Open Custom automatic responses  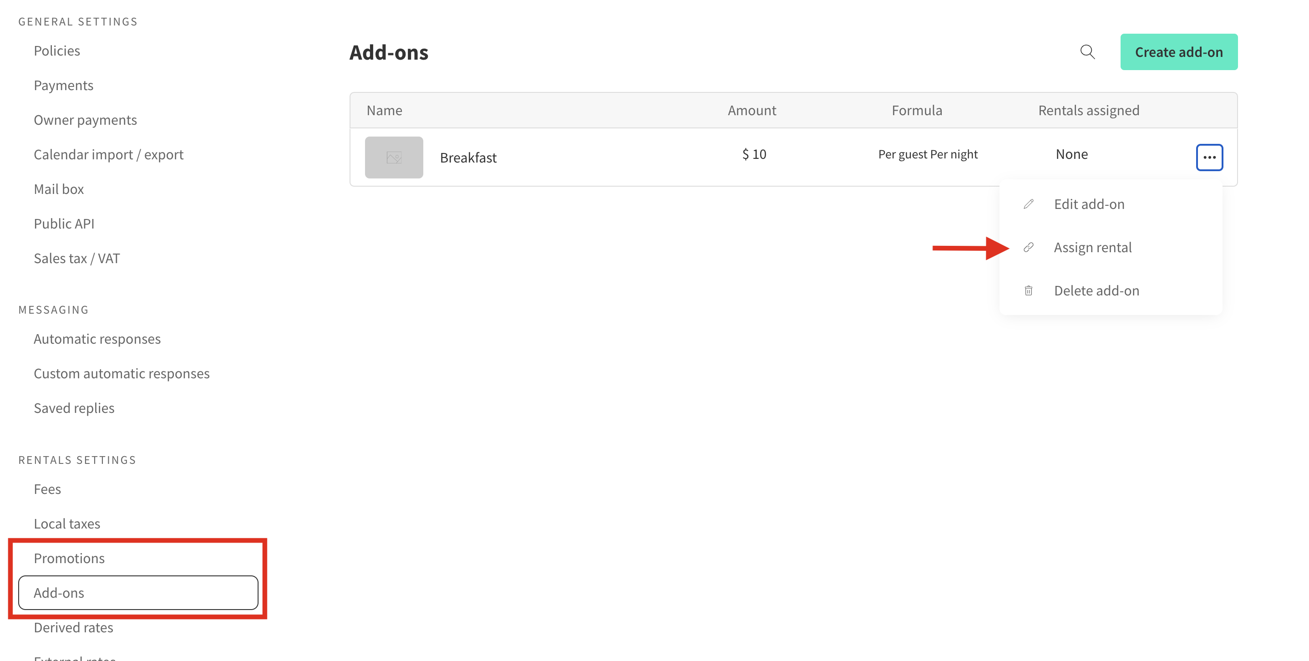click(122, 373)
